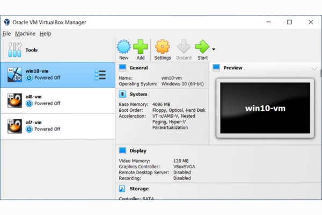Maximize the VirtualBox Manager window

290,22
